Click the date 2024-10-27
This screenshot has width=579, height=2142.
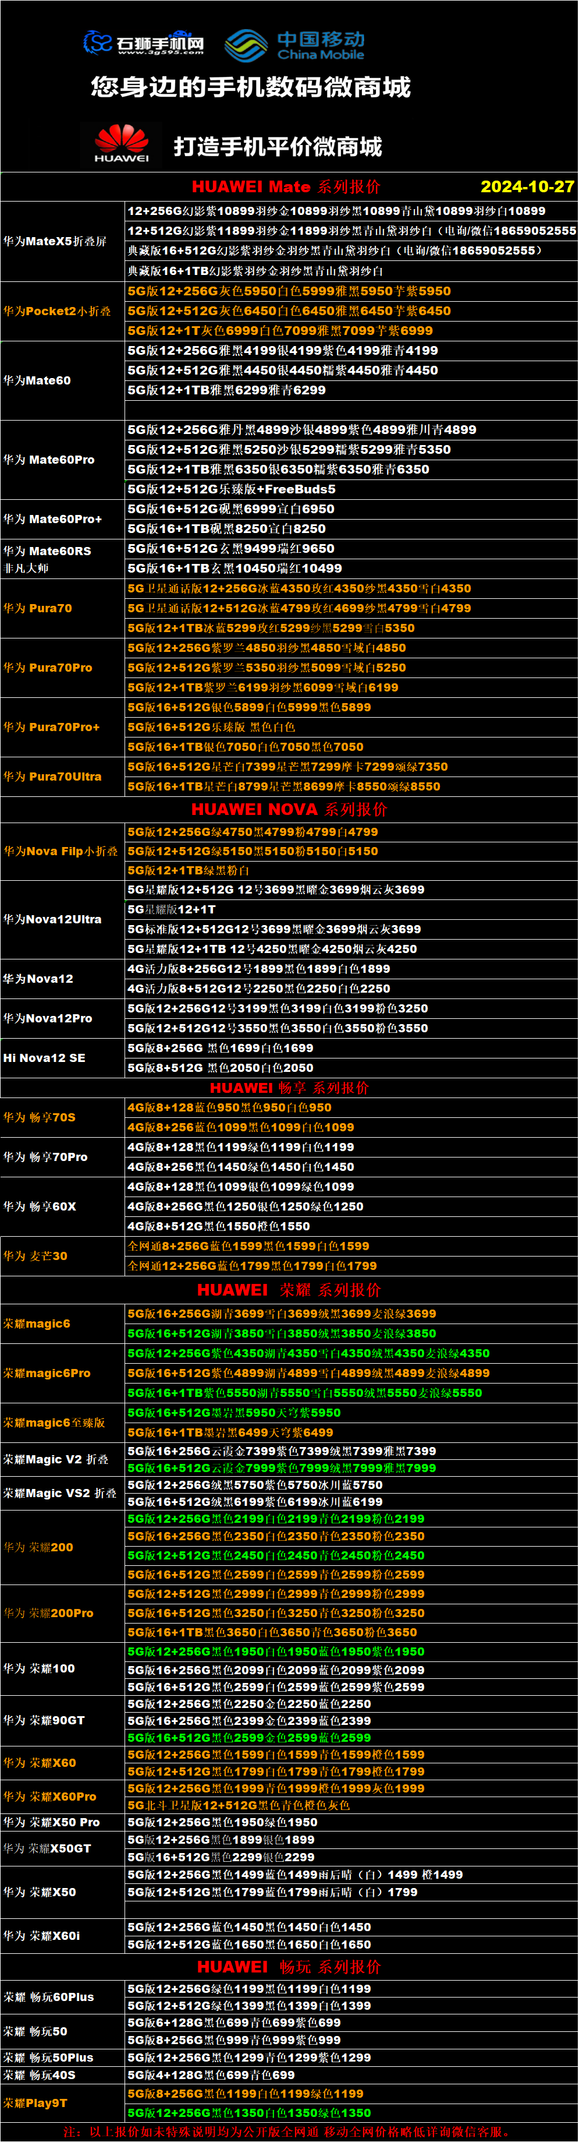point(527,186)
